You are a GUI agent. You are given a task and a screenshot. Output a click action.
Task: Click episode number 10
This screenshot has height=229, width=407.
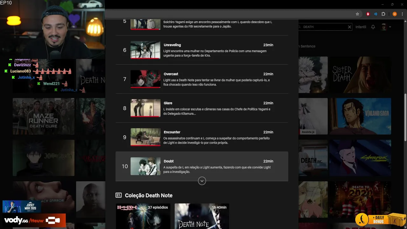click(125, 166)
